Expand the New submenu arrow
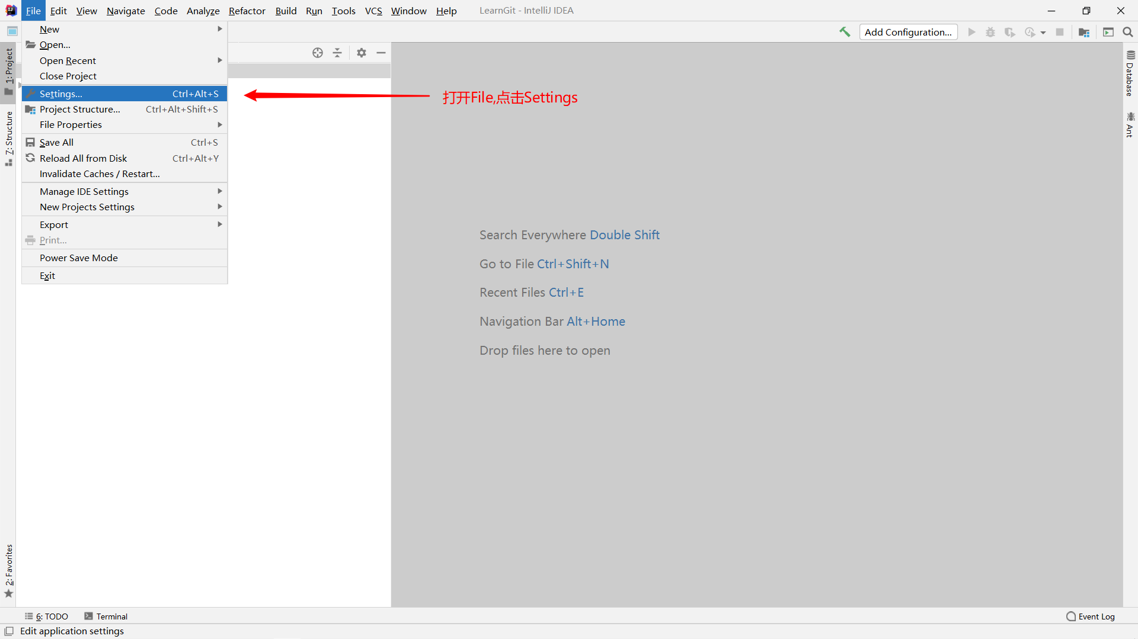 click(220, 29)
